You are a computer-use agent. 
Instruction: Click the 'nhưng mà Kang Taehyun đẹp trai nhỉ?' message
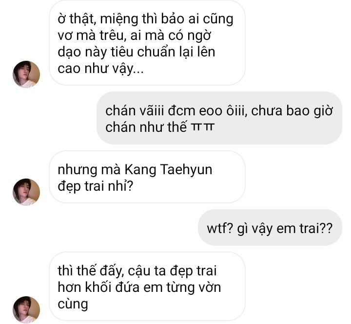click(147, 177)
